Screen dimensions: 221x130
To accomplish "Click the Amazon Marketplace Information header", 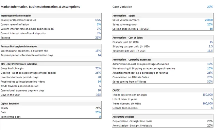I will (19, 46).
